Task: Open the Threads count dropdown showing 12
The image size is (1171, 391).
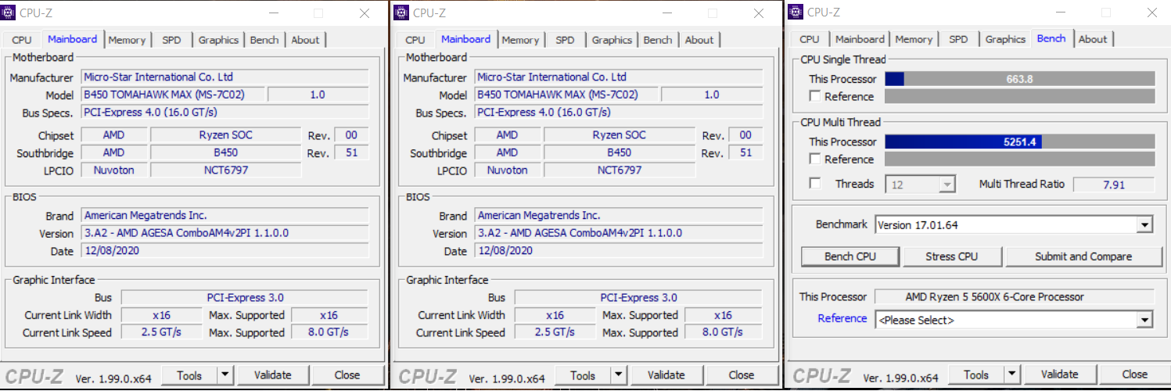Action: click(x=947, y=185)
